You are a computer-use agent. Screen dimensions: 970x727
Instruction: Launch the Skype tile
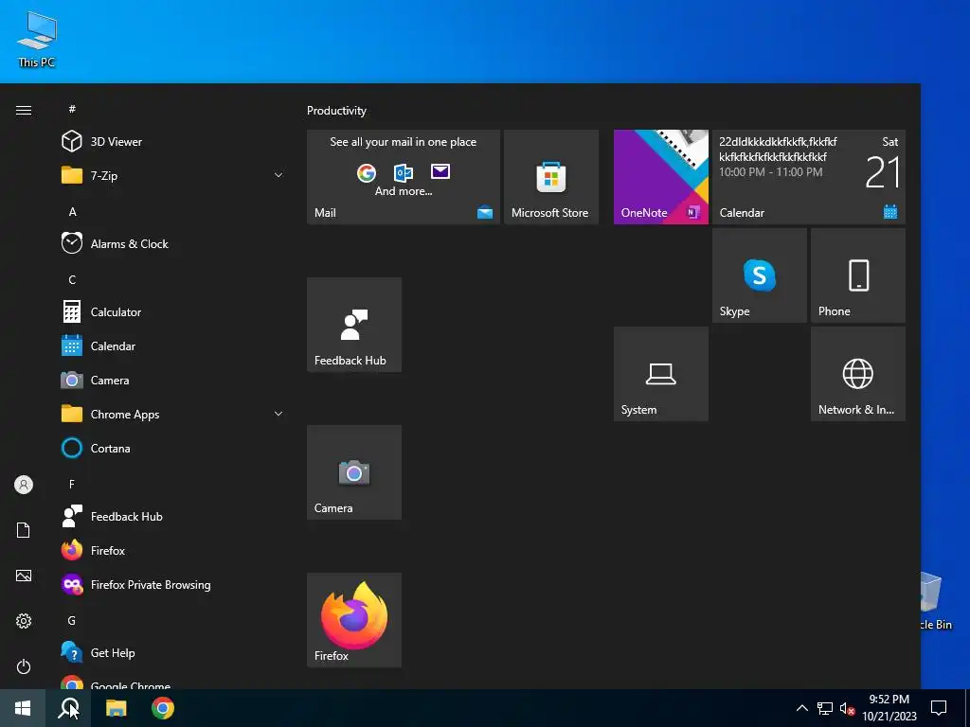[x=759, y=275]
